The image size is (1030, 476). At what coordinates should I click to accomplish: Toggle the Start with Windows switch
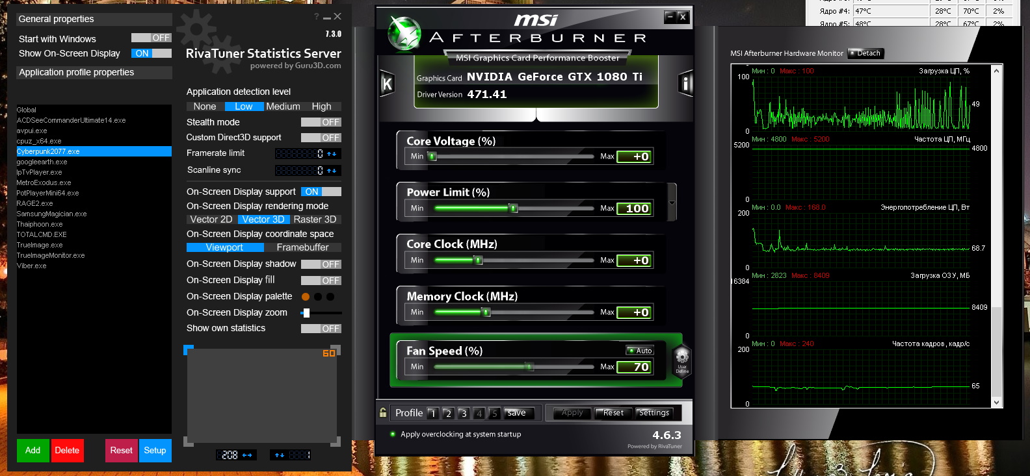(x=152, y=38)
